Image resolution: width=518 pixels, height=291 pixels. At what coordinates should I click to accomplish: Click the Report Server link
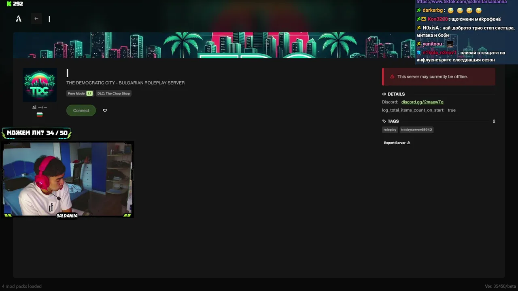(397, 143)
